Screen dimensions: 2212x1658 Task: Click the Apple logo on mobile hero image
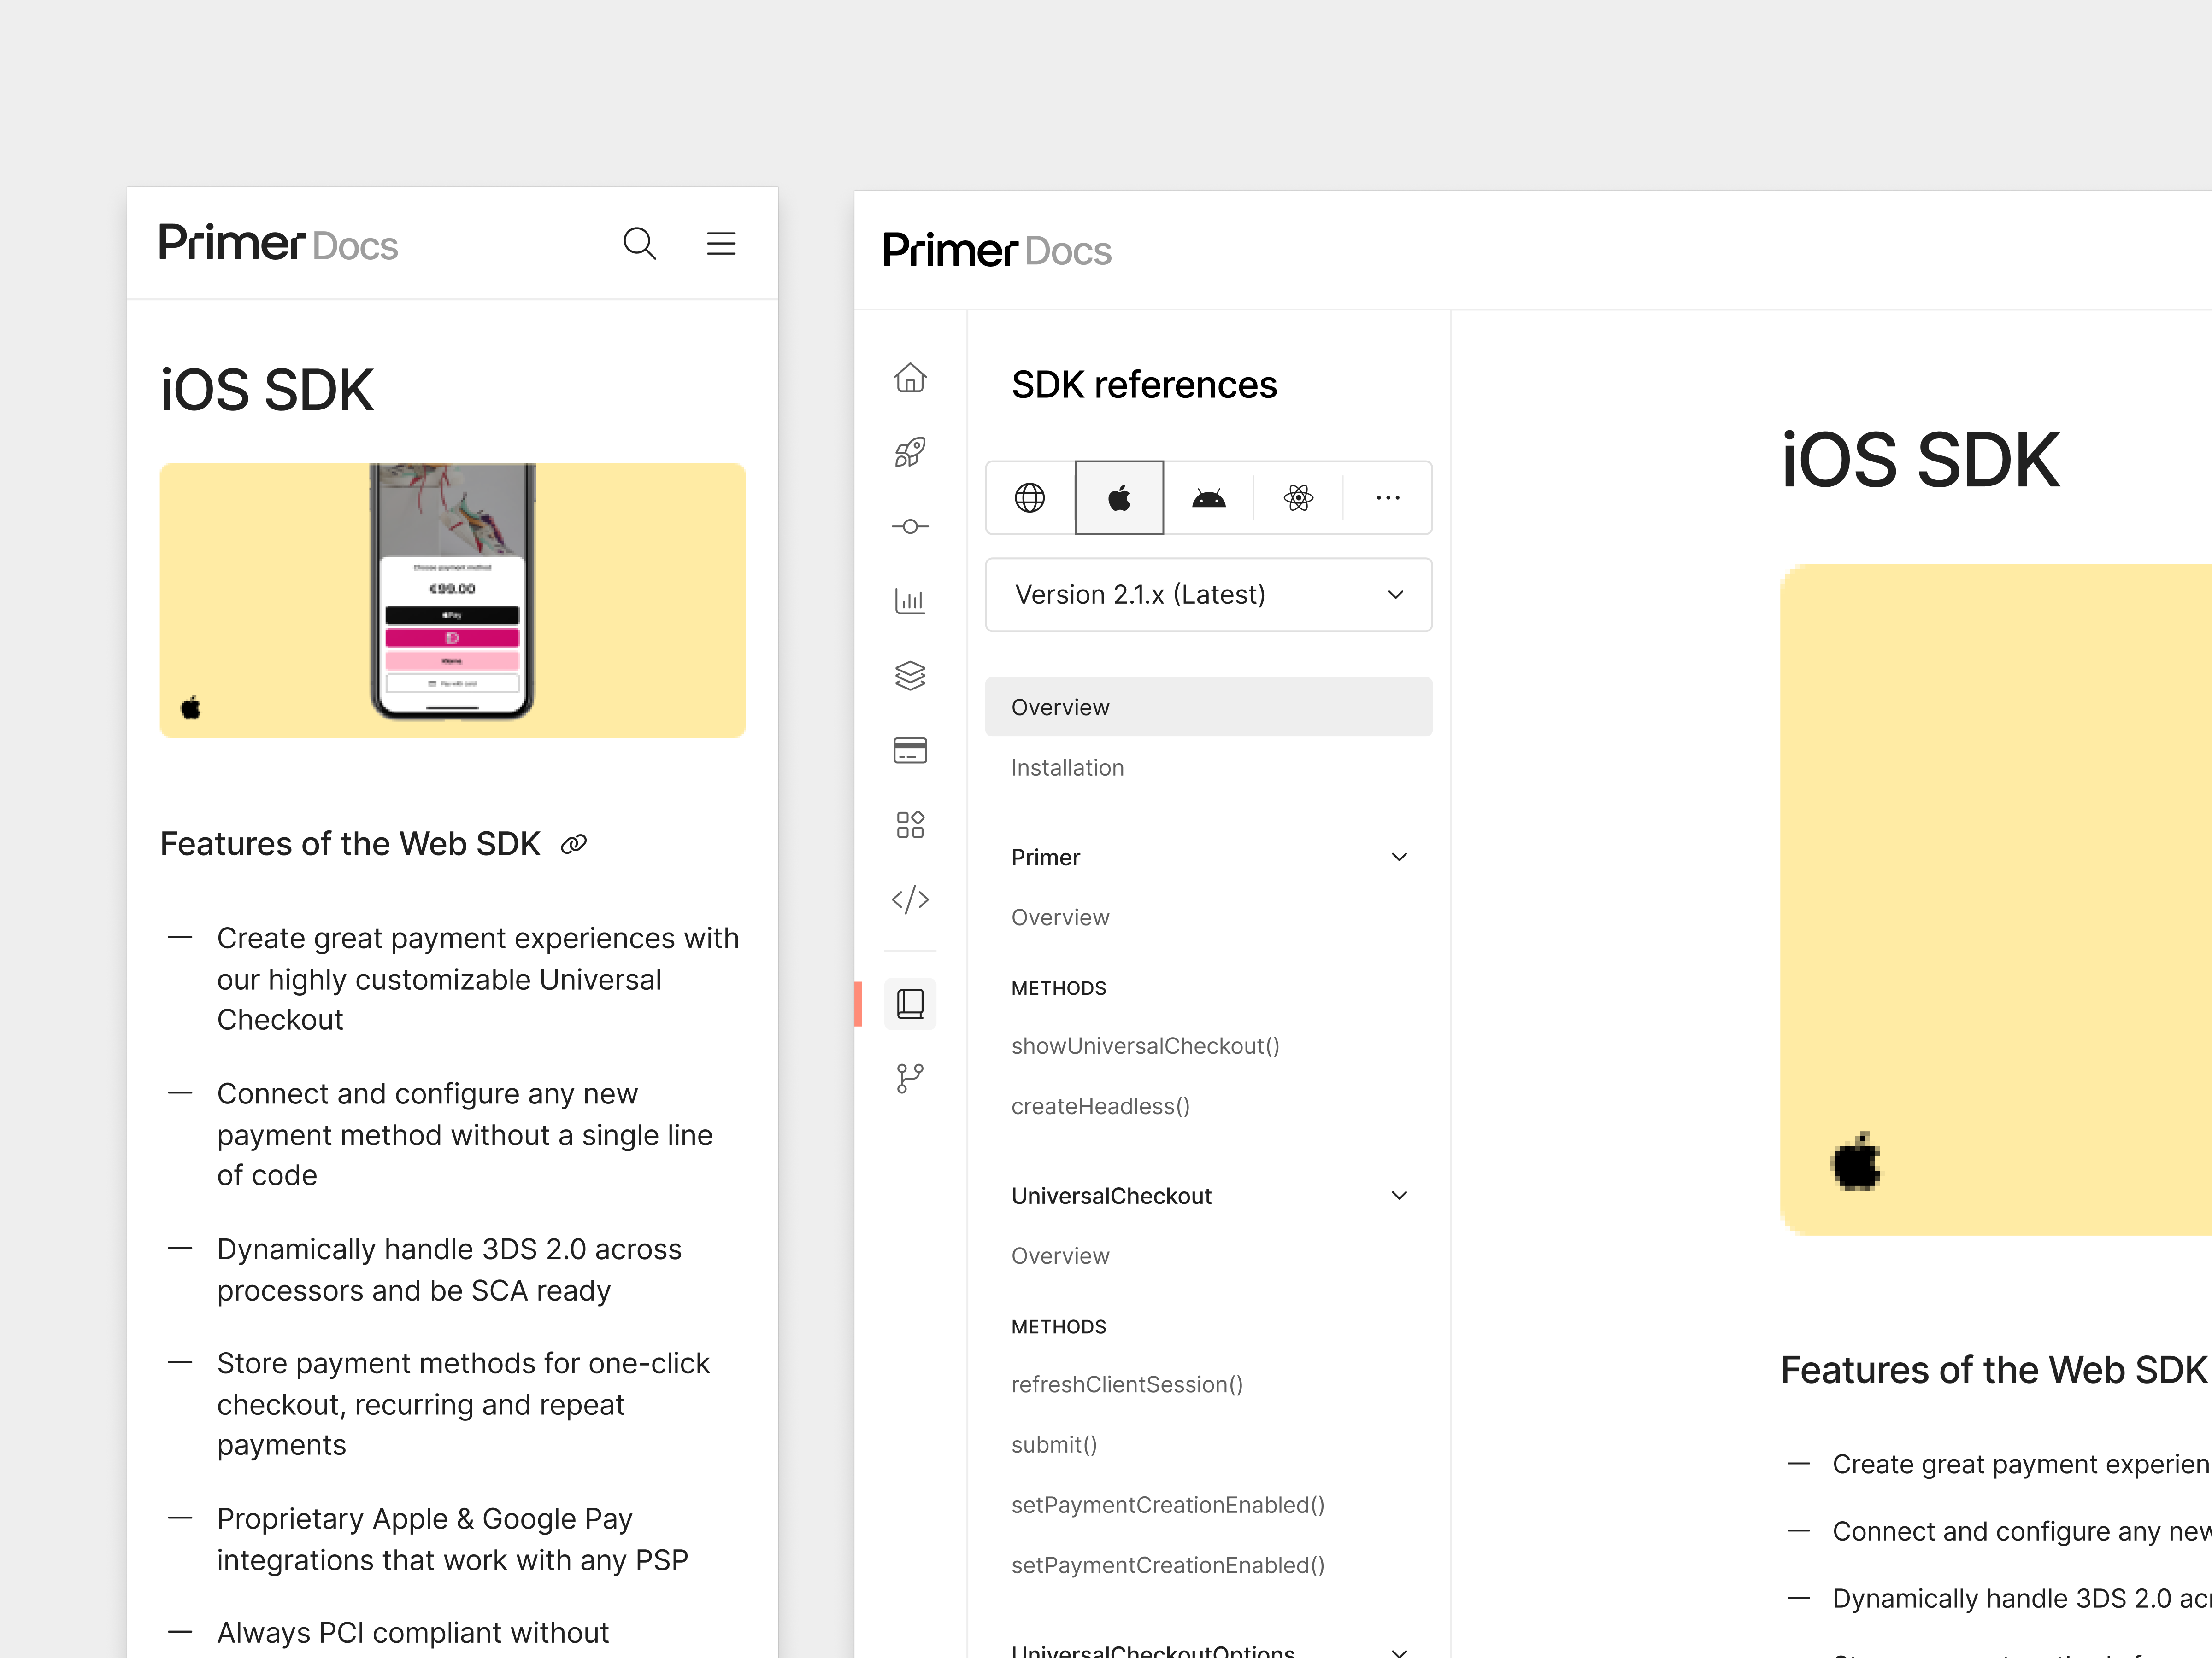tap(191, 707)
